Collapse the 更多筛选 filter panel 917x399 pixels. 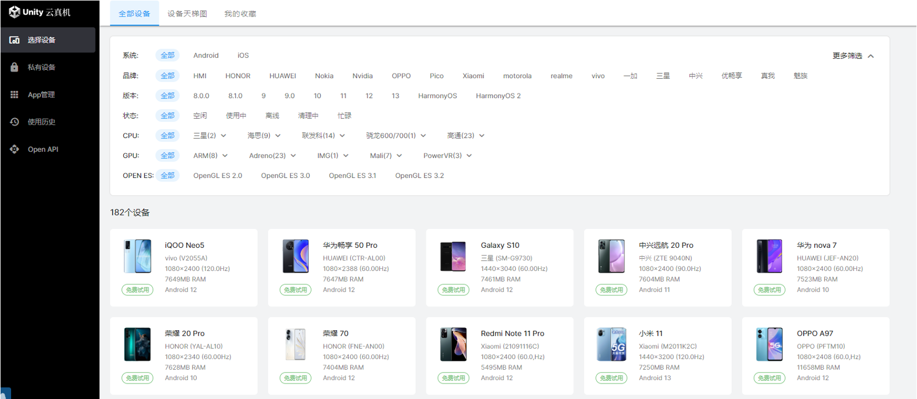click(x=853, y=56)
